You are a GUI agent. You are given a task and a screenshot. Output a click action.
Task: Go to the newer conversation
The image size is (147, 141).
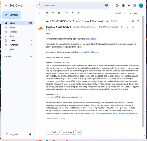[x=125, y=13]
